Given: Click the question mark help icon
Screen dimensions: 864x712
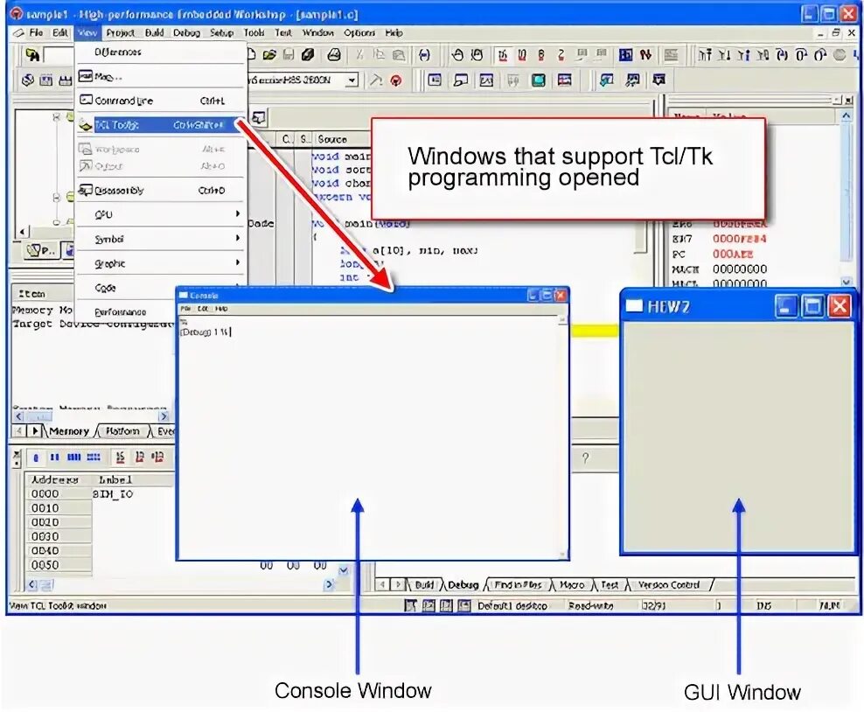Looking at the screenshot, I should (585, 458).
